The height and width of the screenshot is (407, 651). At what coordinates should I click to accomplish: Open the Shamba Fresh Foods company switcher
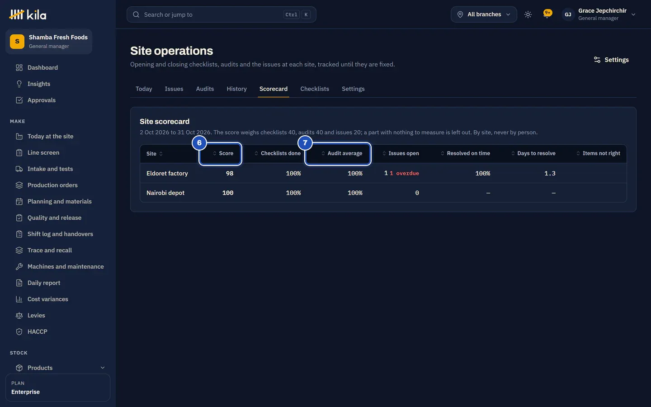pyautogui.click(x=49, y=42)
